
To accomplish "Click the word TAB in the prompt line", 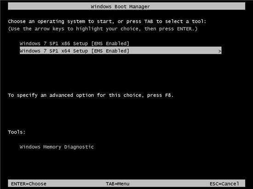I will pos(149,22).
